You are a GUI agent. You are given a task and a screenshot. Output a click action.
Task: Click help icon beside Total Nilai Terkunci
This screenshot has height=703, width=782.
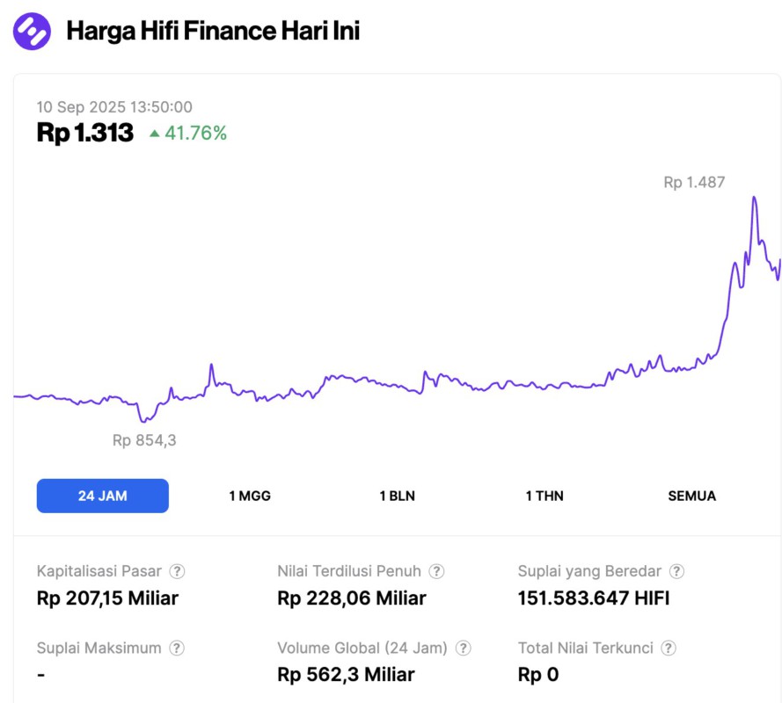tap(669, 649)
